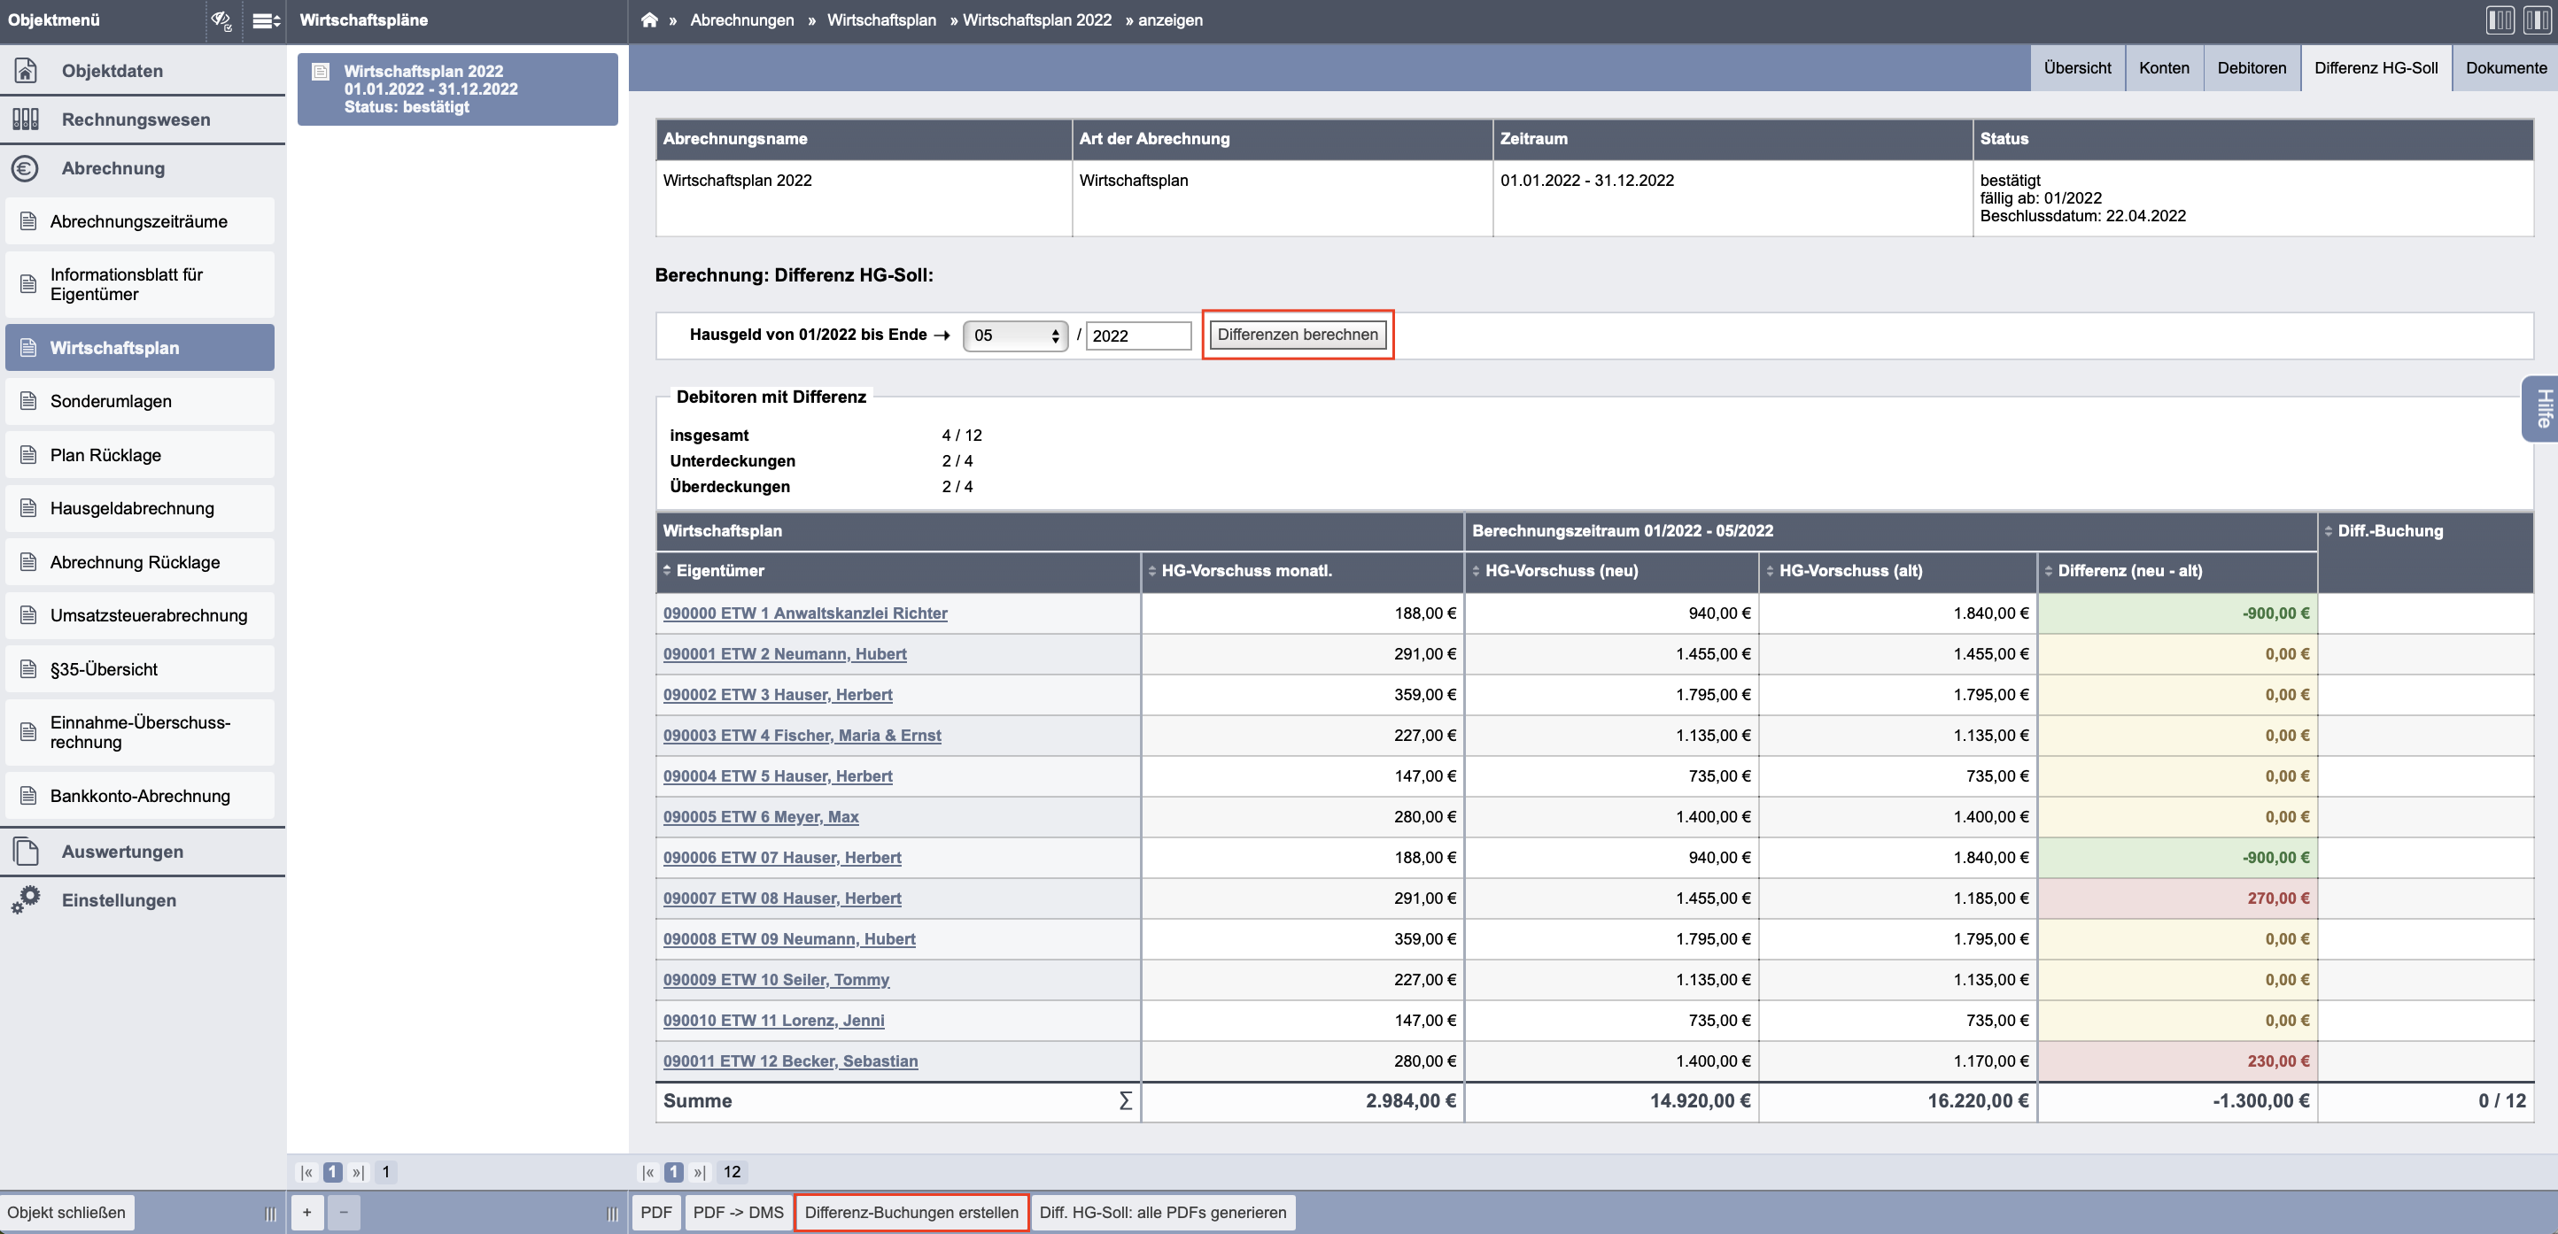Click the §35-Übersicht document icon

point(29,669)
